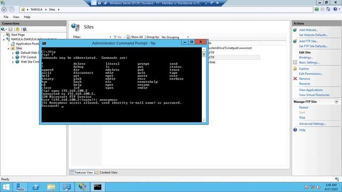Image resolution: width=342 pixels, height=192 pixels.
Task: Click the taskbar clock showing 5:46 AM
Action: click(331, 187)
